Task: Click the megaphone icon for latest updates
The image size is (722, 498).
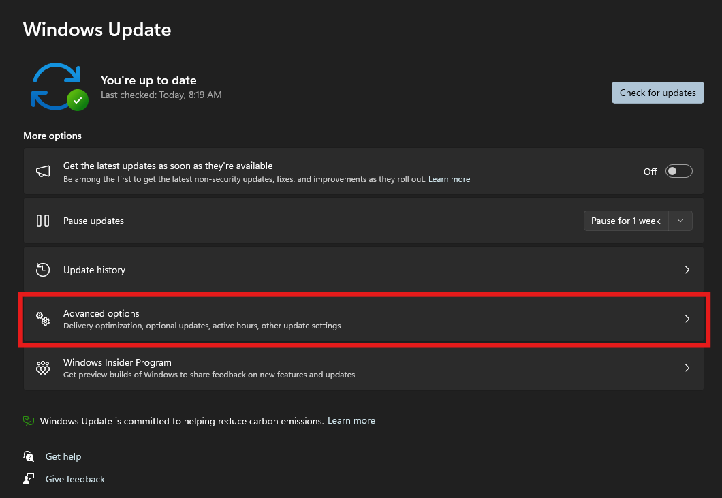Action: (43, 172)
